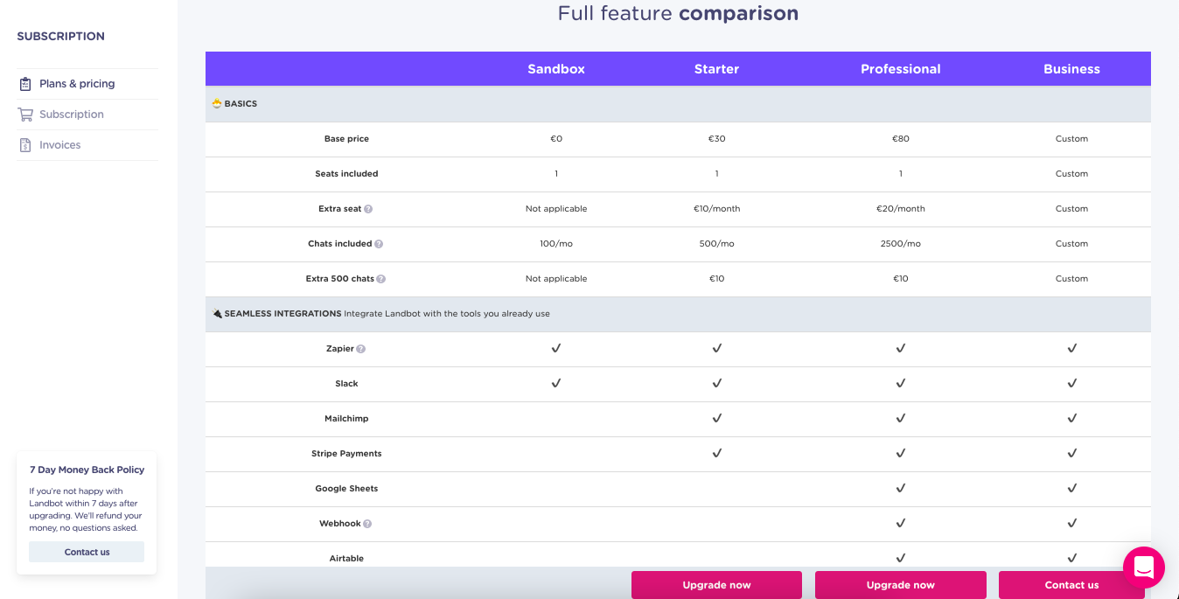Click the Zapier checkmark under Sandbox
Viewport: 1179px width, 599px height.
tap(556, 348)
